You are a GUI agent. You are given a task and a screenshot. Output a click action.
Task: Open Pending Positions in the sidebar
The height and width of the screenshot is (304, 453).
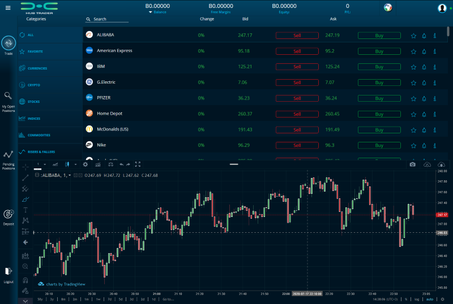click(x=8, y=160)
